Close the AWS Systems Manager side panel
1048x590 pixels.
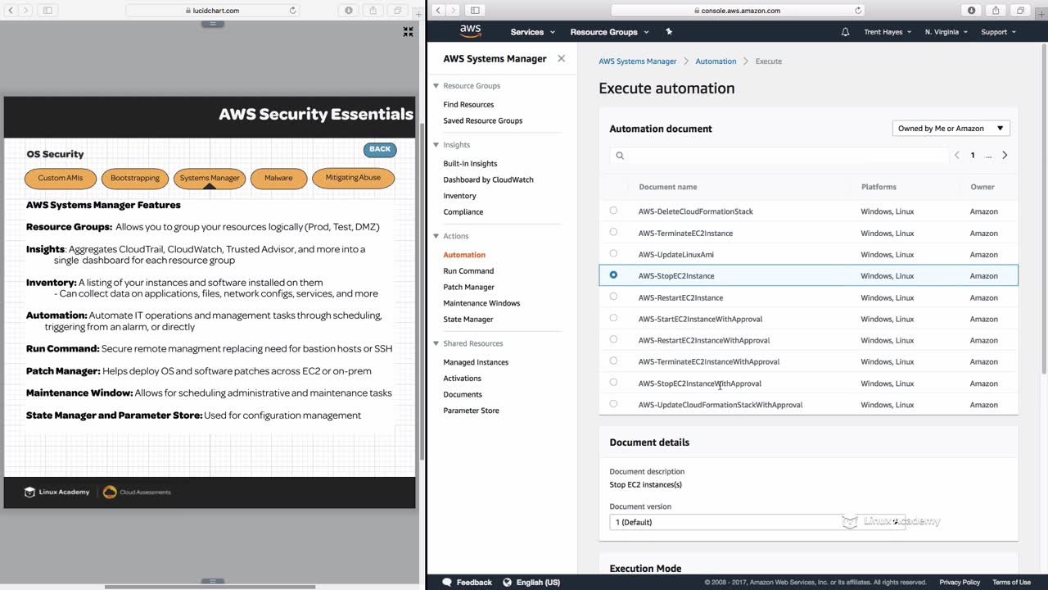(x=561, y=58)
